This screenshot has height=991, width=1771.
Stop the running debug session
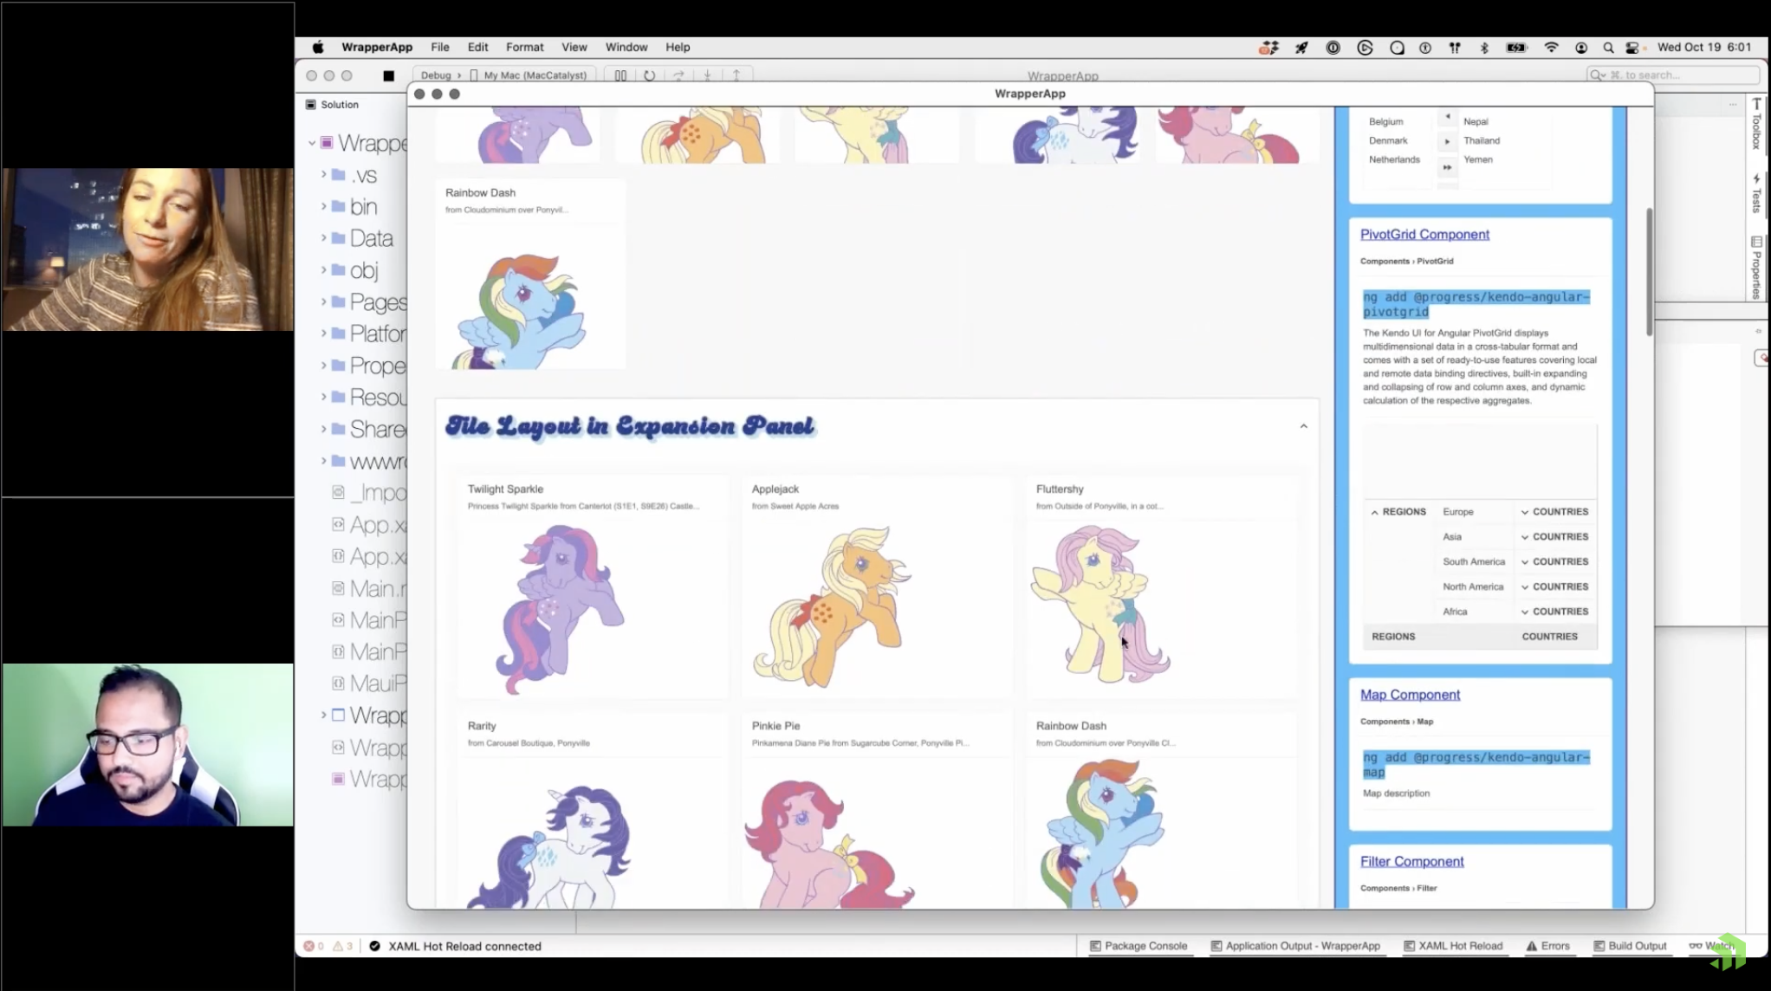[x=389, y=75]
